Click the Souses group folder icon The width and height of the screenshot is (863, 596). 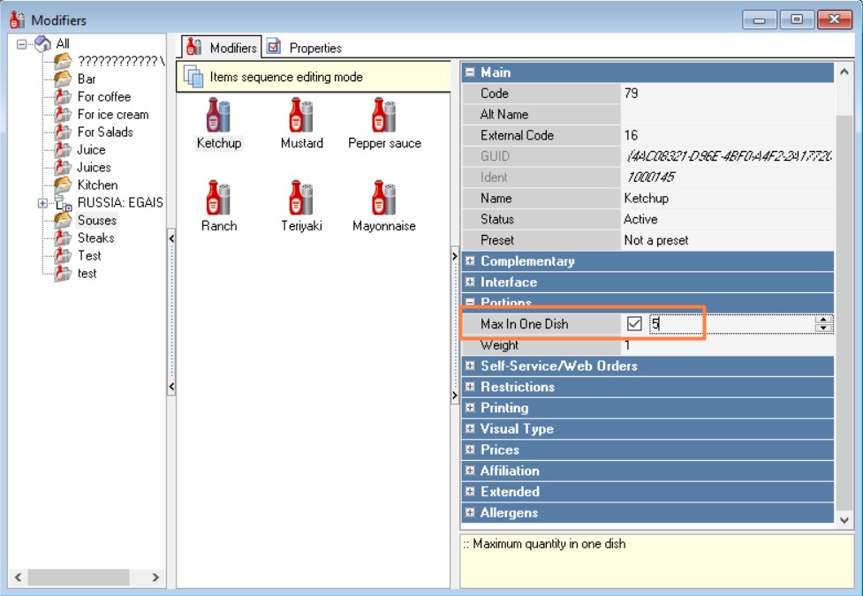(x=63, y=220)
